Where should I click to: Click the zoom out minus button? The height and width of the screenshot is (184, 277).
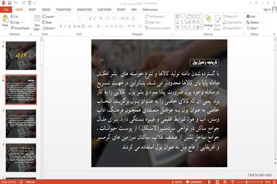click(x=238, y=182)
